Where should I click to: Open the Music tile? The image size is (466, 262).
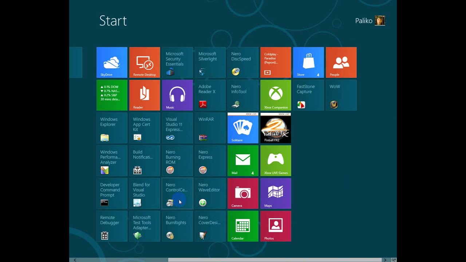point(177,95)
